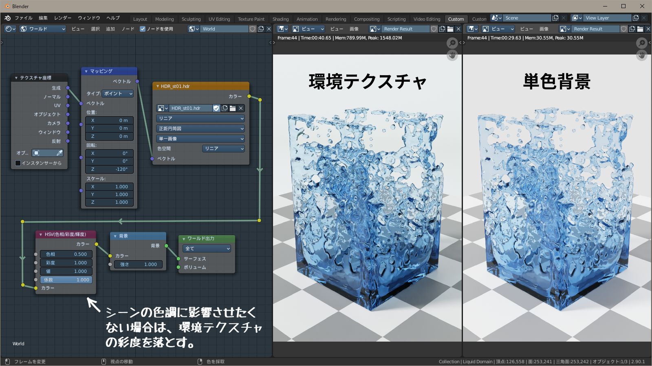
Task: Unlink image in HDR_st01.hdr node
Action: pyautogui.click(x=241, y=108)
